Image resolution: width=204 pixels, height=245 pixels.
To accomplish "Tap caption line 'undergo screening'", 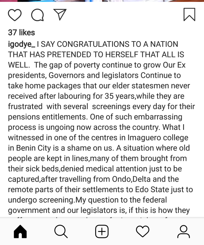I will pyautogui.click(x=87, y=200).
